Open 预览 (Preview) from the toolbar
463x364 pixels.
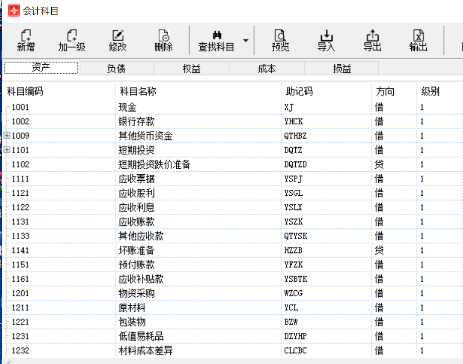point(280,36)
